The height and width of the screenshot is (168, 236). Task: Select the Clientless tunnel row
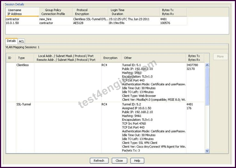(x=105, y=82)
